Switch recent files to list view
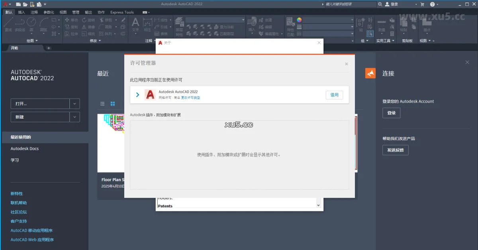The width and height of the screenshot is (478, 250). click(102, 104)
